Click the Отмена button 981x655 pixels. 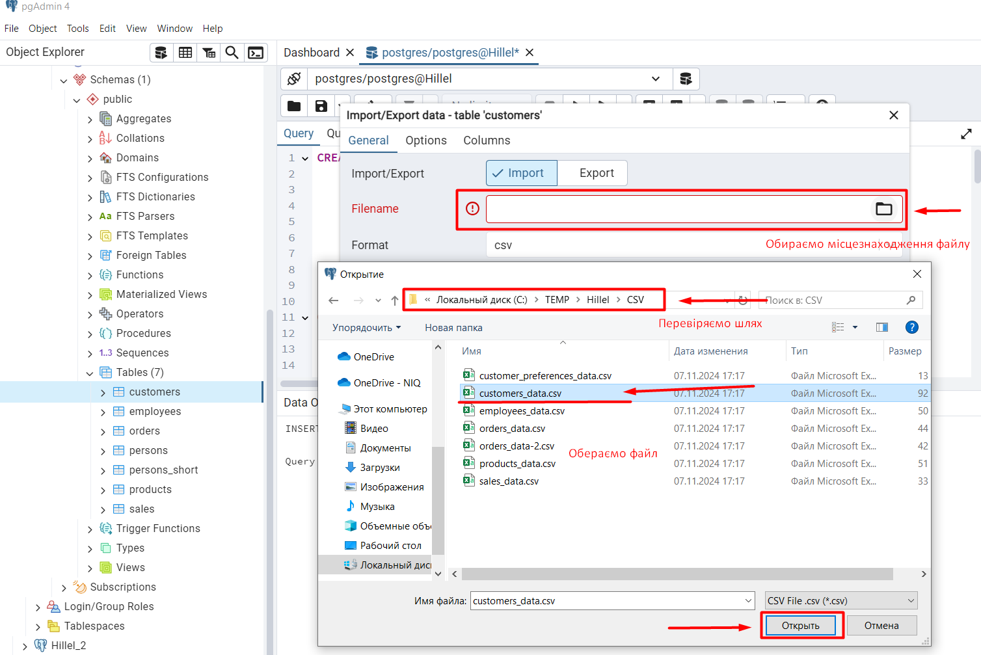(x=881, y=626)
